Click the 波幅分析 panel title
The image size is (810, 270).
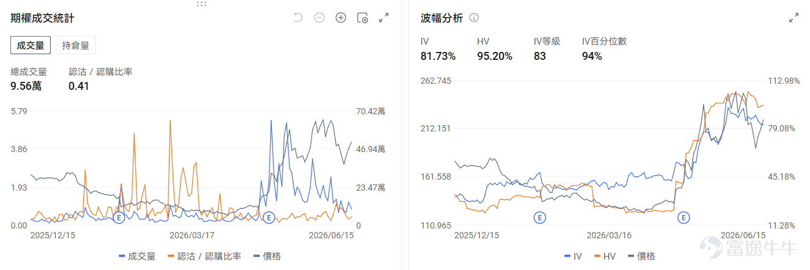click(441, 18)
